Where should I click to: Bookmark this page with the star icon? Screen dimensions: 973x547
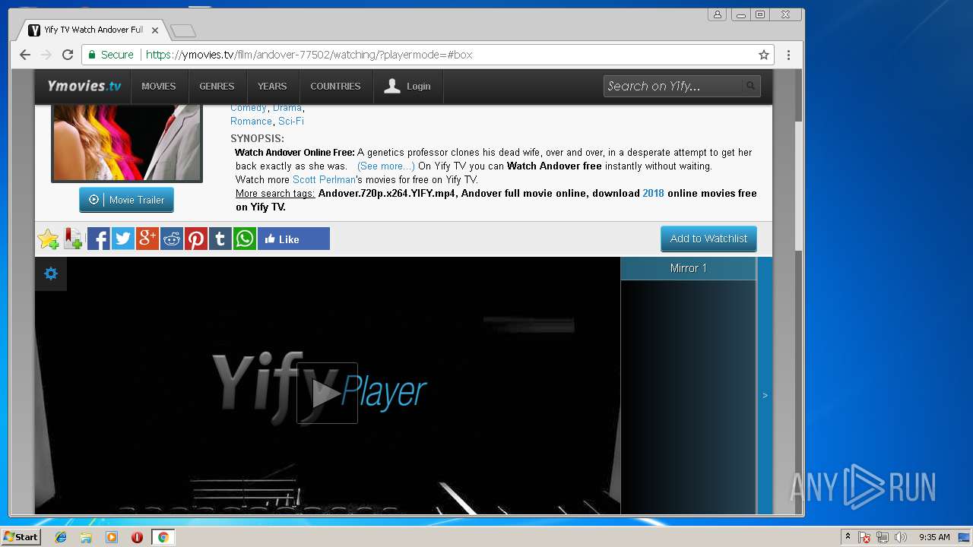(764, 55)
